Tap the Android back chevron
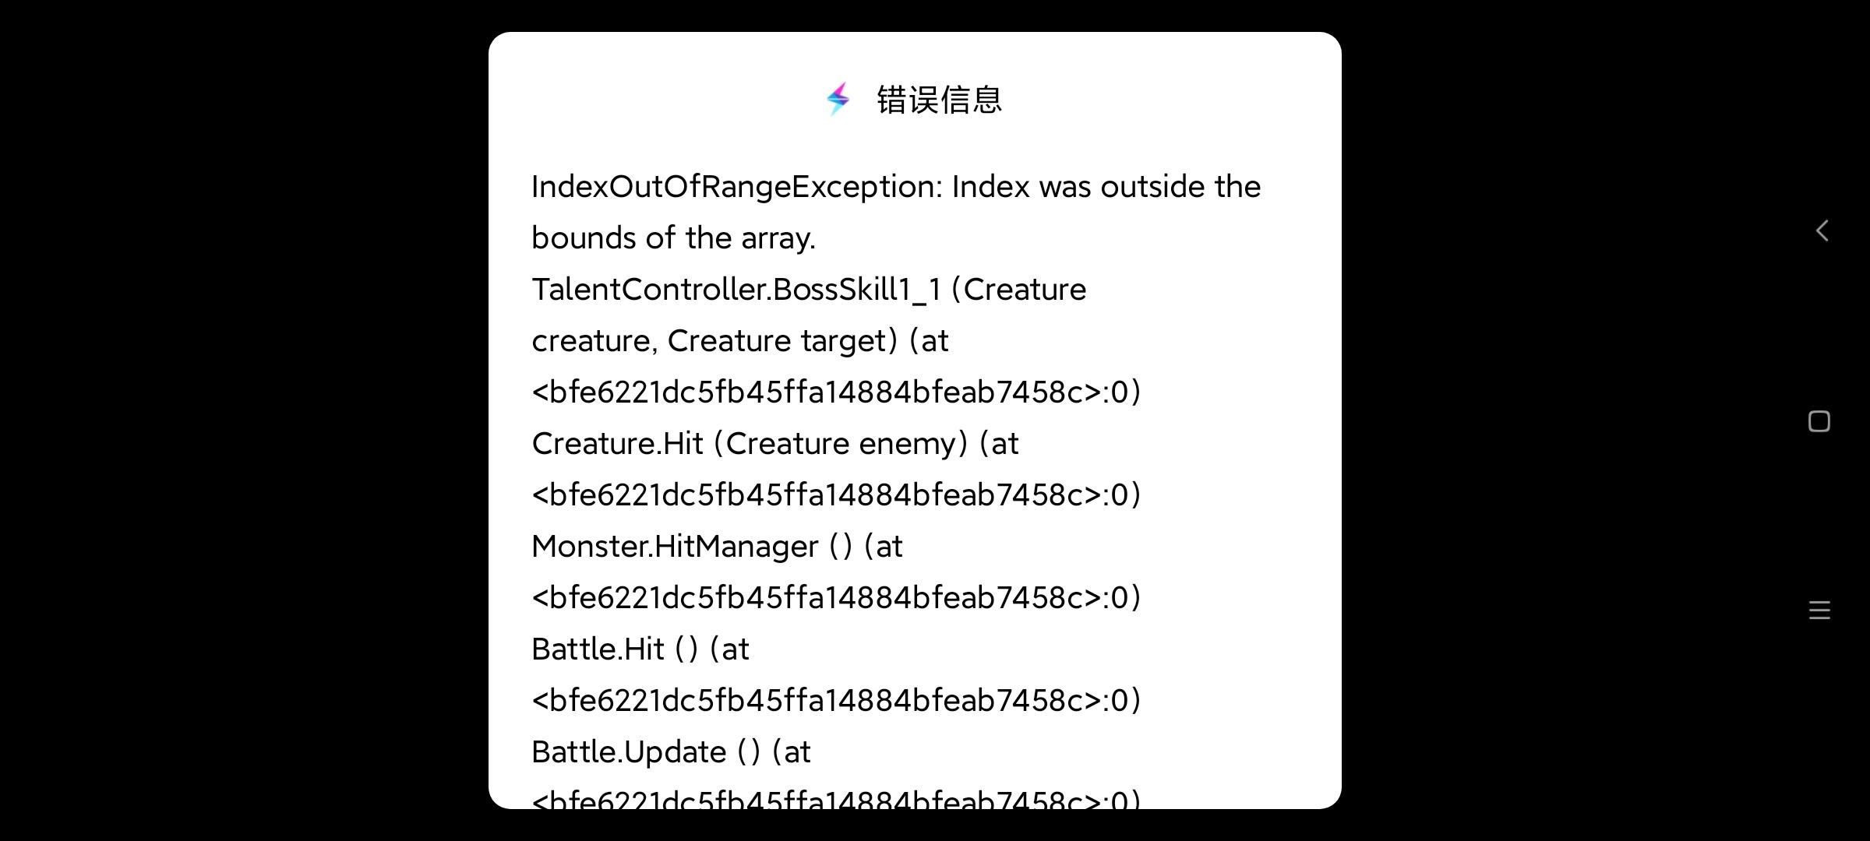This screenshot has width=1870, height=841. (x=1822, y=230)
